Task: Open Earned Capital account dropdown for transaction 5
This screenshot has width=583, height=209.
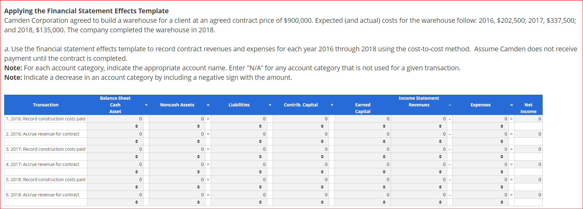Action: [363, 187]
